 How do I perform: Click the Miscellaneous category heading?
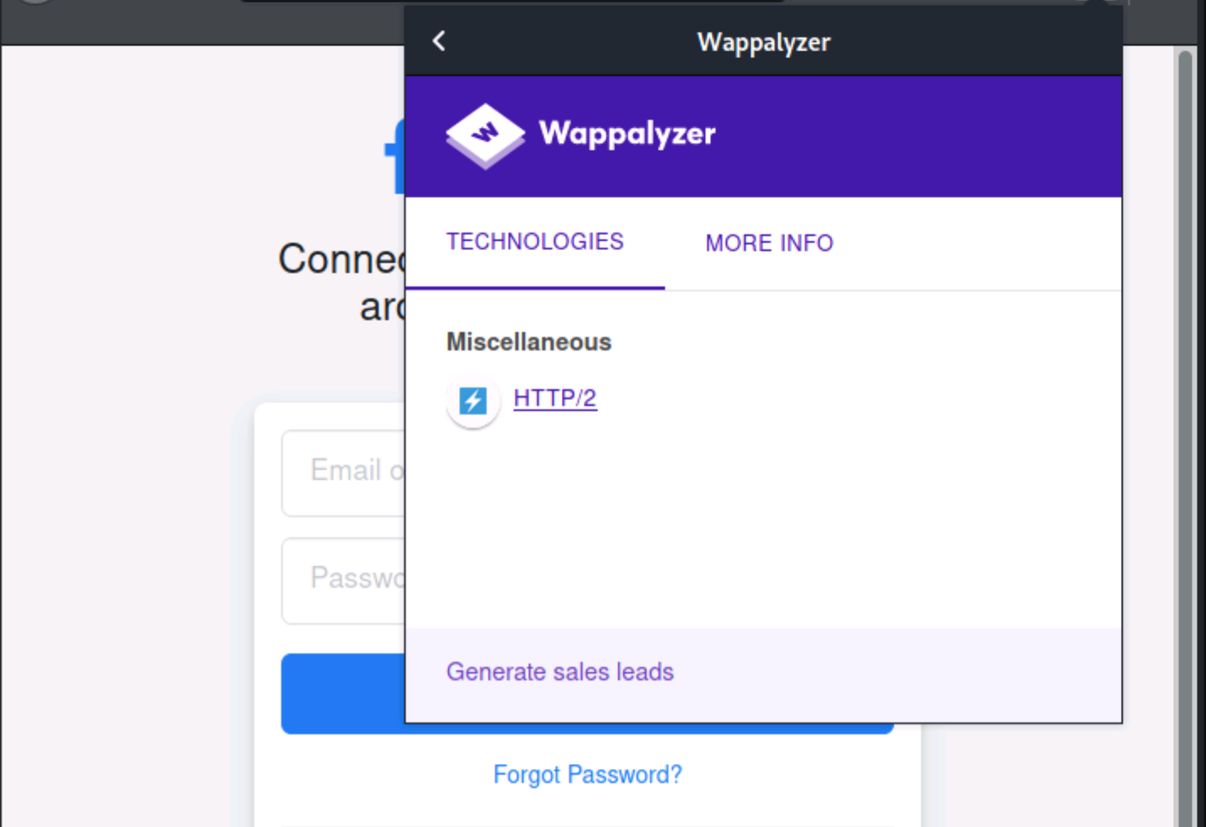coord(529,342)
